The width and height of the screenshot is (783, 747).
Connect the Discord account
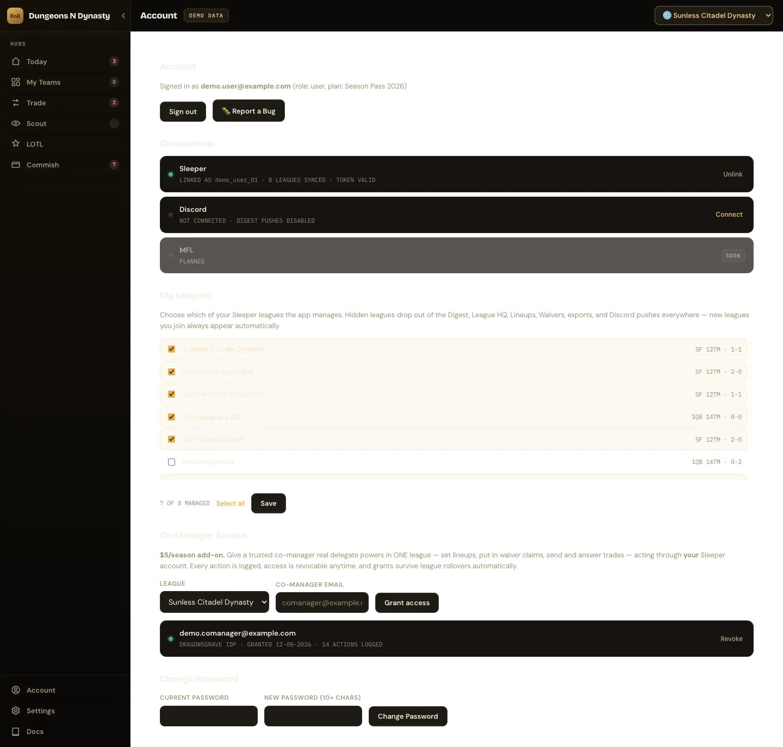click(x=729, y=215)
